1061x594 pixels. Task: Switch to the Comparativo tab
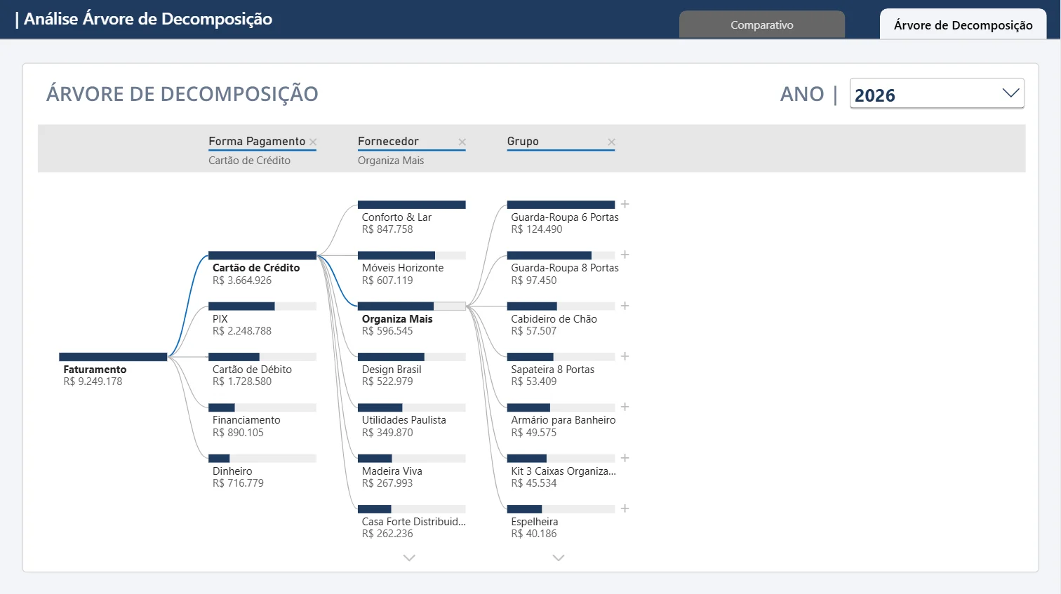[762, 25]
